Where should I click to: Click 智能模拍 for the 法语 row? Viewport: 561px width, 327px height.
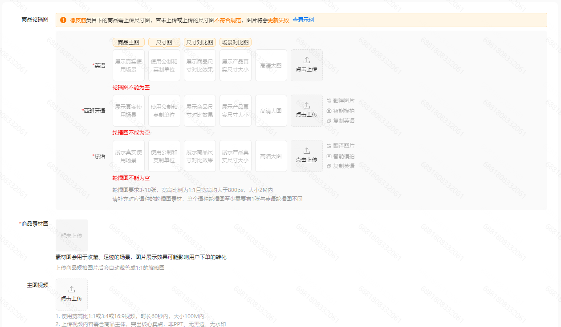tap(341, 156)
